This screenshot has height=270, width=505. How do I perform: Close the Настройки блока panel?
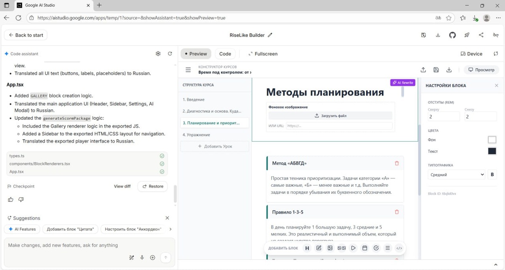tap(497, 85)
